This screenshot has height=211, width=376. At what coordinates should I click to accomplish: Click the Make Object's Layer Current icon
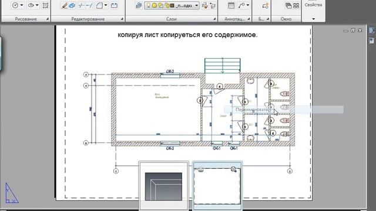click(x=205, y=5)
